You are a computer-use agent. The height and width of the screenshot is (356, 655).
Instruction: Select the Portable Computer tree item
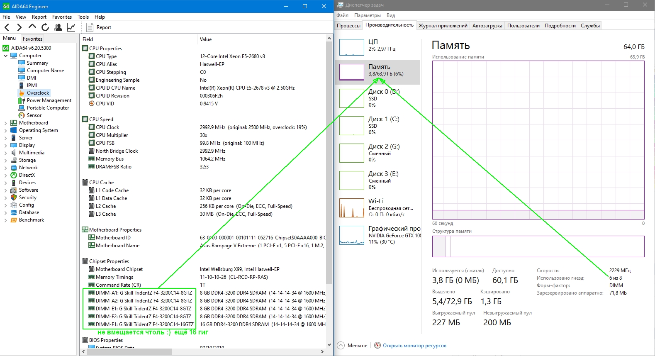point(48,108)
